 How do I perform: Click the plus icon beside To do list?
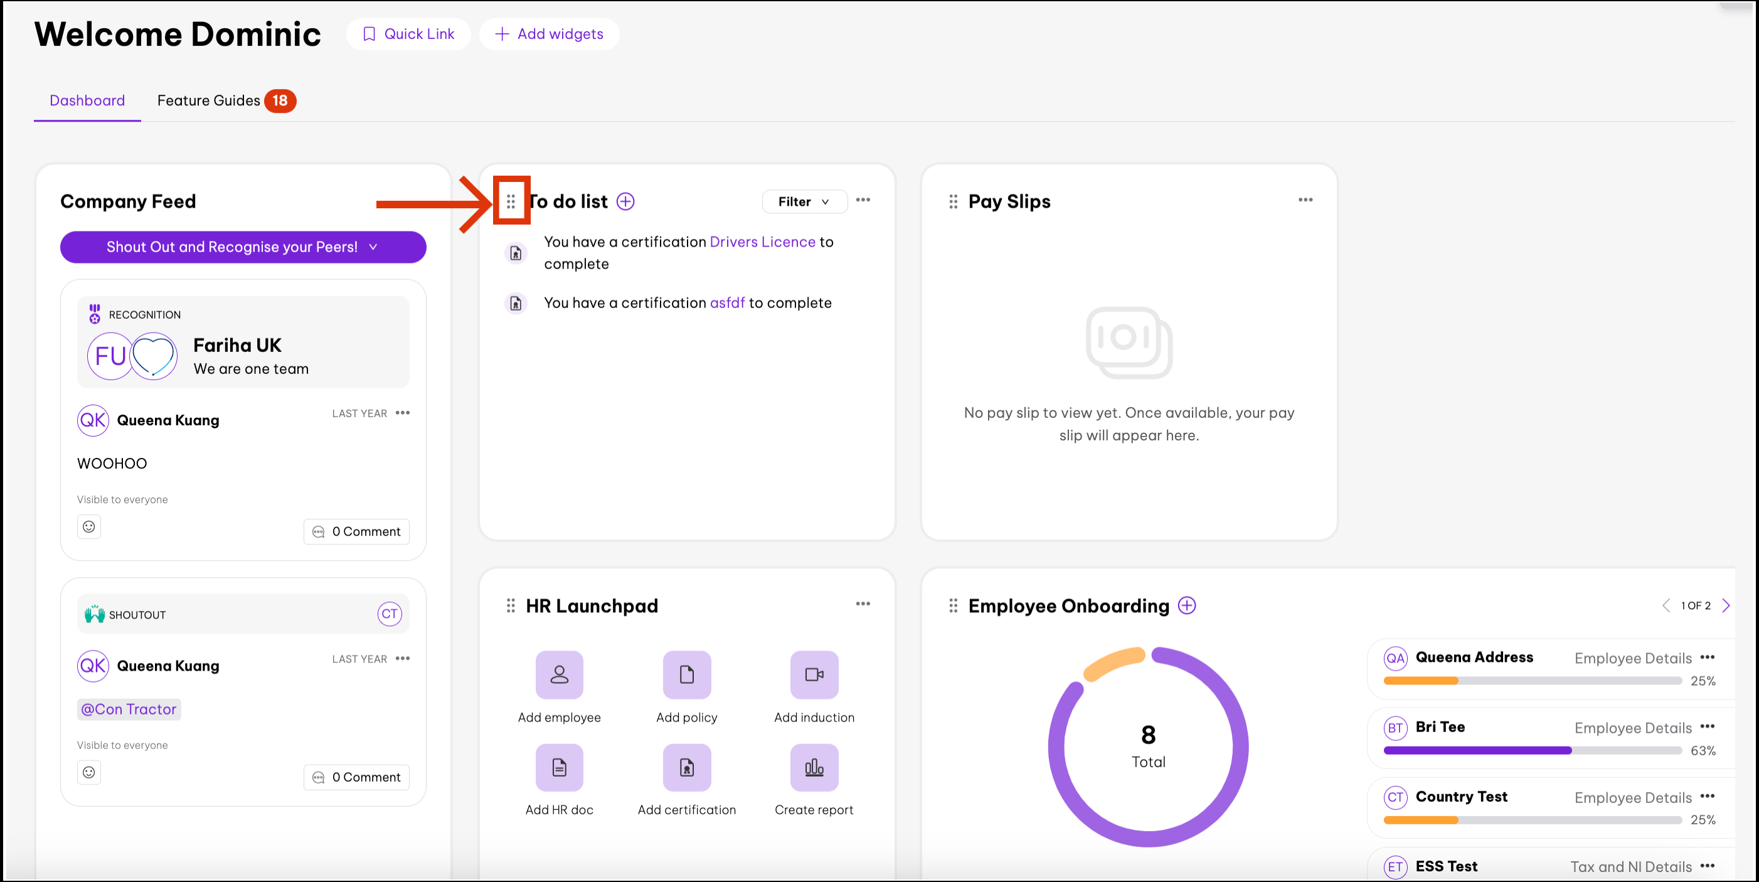click(625, 201)
